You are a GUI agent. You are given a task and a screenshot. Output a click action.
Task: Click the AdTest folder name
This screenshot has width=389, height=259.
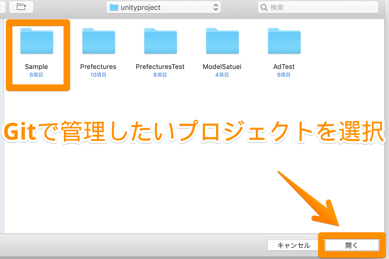click(x=284, y=67)
